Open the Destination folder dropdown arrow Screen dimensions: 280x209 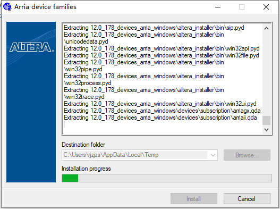(213, 155)
